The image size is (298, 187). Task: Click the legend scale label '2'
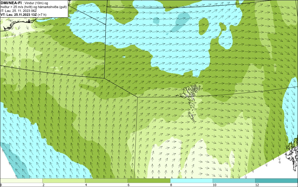coord(44,185)
